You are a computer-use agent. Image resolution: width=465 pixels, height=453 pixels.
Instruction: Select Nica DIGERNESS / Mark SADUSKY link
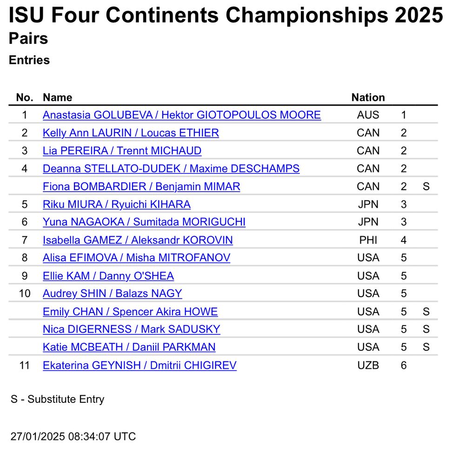(132, 329)
